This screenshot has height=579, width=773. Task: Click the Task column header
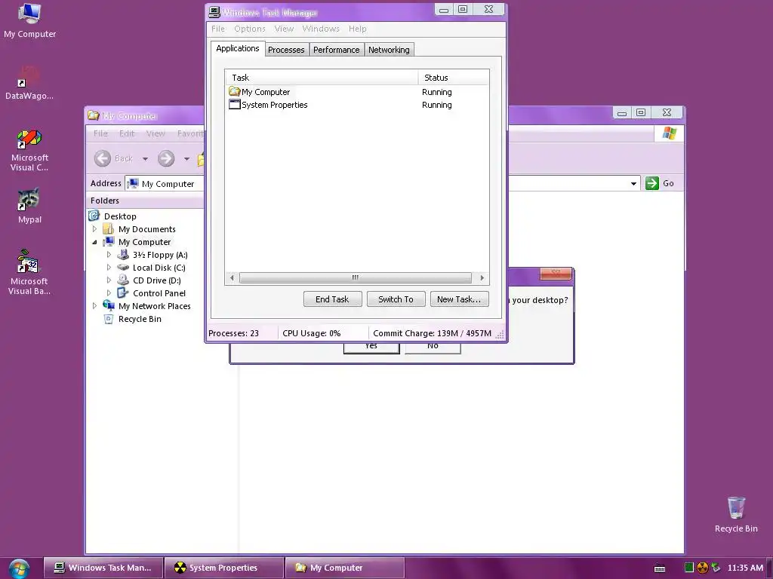(x=322, y=78)
